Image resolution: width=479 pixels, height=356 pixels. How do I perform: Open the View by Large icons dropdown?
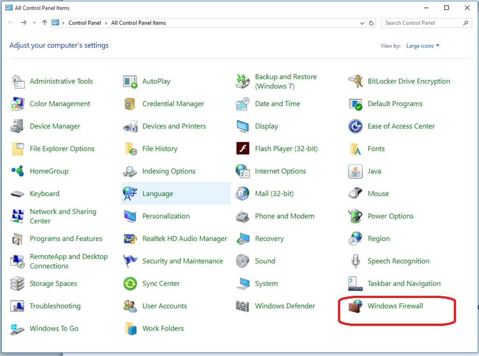pos(423,46)
